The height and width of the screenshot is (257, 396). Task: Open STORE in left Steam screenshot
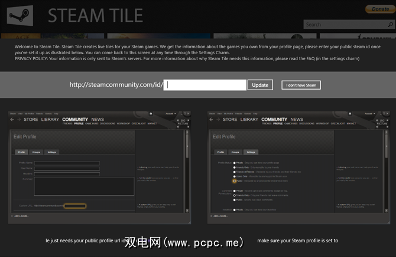[x=31, y=120]
